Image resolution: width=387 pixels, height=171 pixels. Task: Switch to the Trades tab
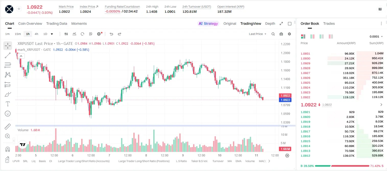(x=329, y=23)
